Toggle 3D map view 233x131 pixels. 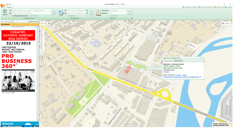coord(49,24)
